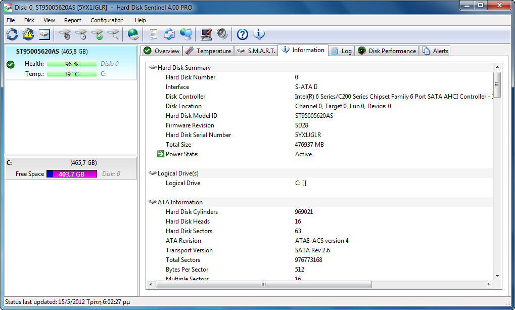
Task: Click the disk icon beside Logical Drive(s)
Action: [x=152, y=173]
